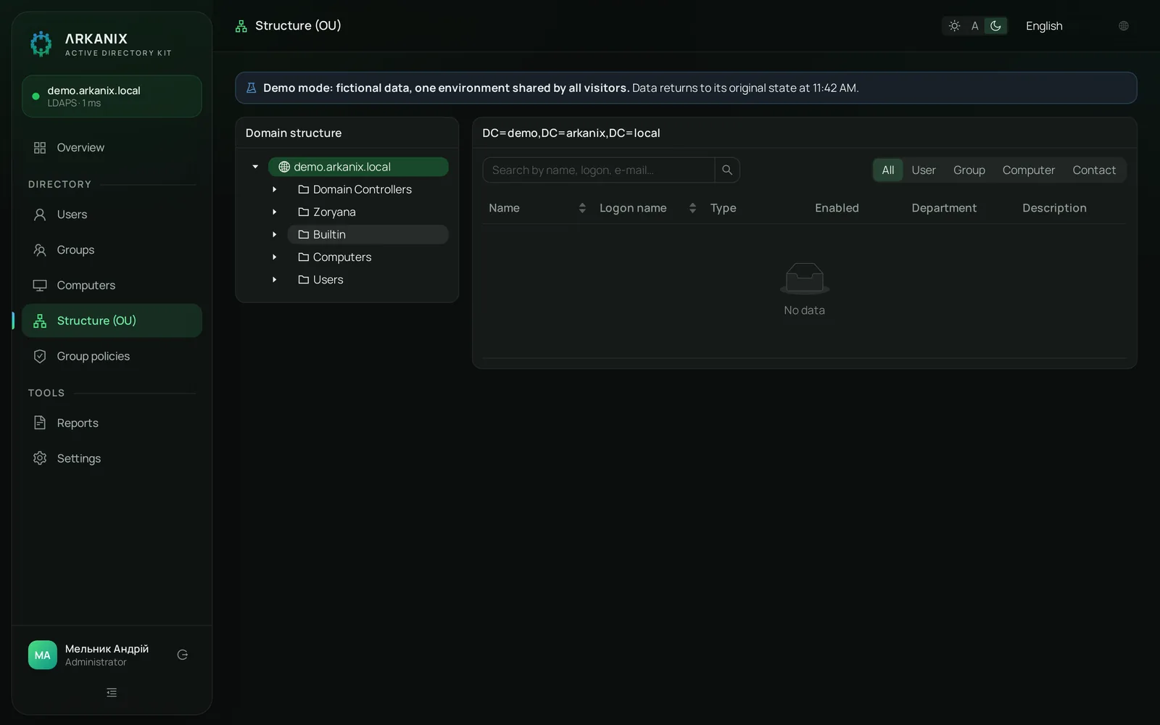
Task: Filter list by the Computer tab
Action: 1028,170
